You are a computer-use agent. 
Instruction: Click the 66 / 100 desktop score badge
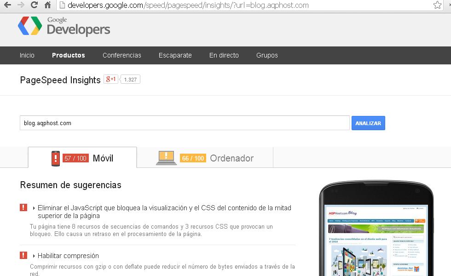pyautogui.click(x=193, y=158)
